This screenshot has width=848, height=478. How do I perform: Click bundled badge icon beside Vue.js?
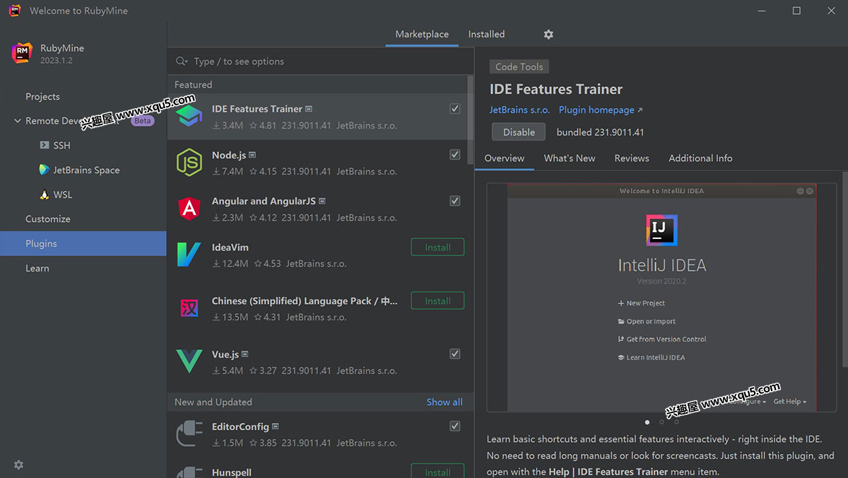pyautogui.click(x=245, y=354)
